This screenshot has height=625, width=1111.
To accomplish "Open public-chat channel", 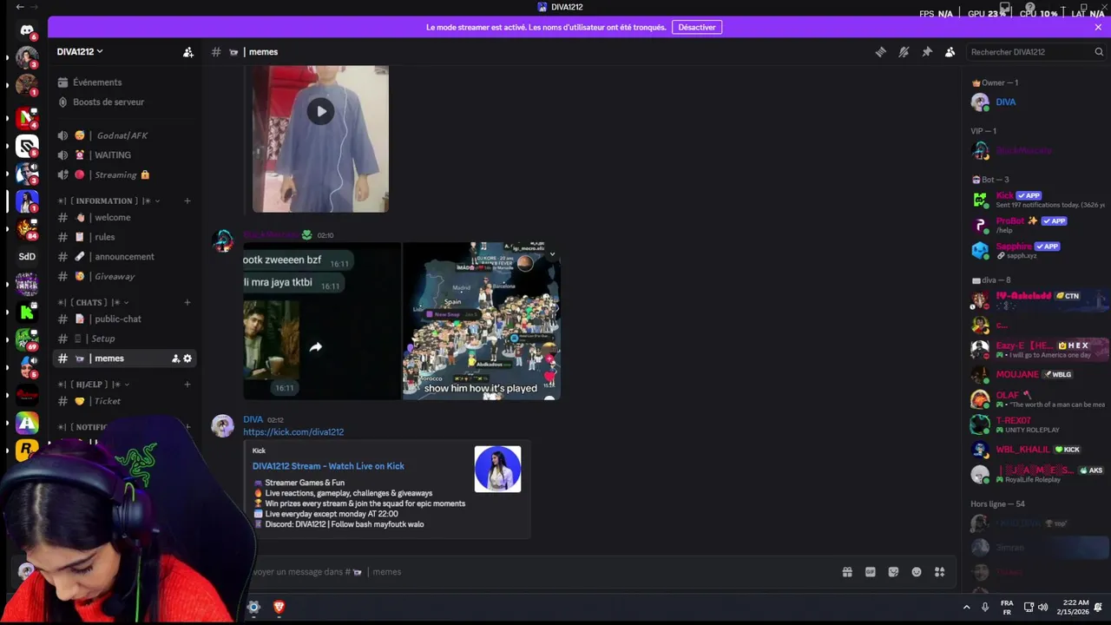I will coord(125,319).
